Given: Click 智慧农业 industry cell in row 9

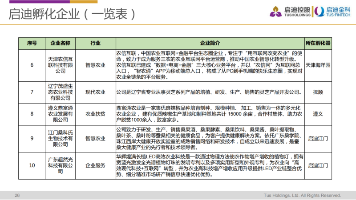Looking at the screenshot, I should tap(95, 139).
